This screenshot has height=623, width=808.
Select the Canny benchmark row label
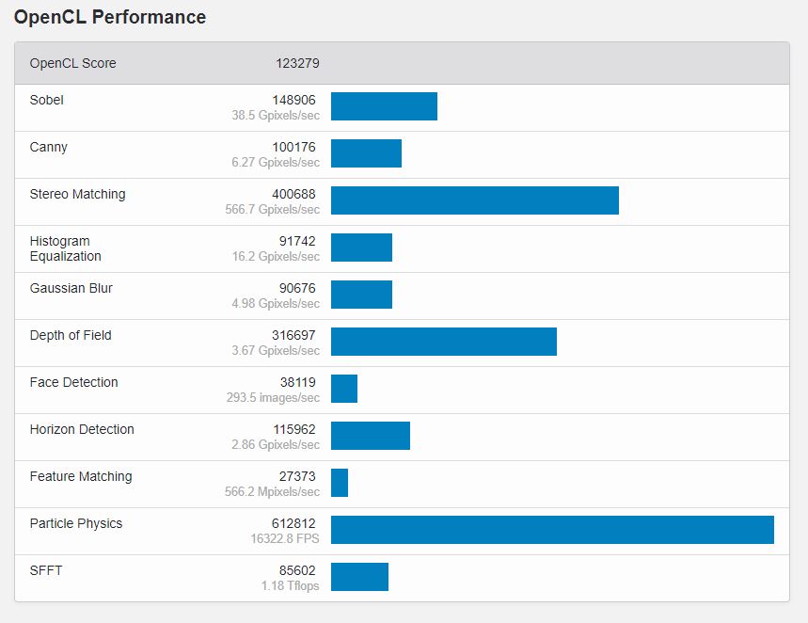tap(49, 147)
